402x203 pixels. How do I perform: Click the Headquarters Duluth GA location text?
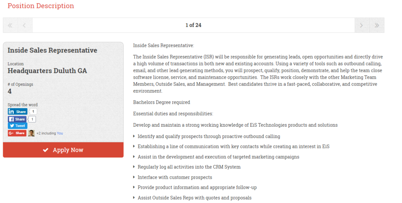tap(47, 71)
